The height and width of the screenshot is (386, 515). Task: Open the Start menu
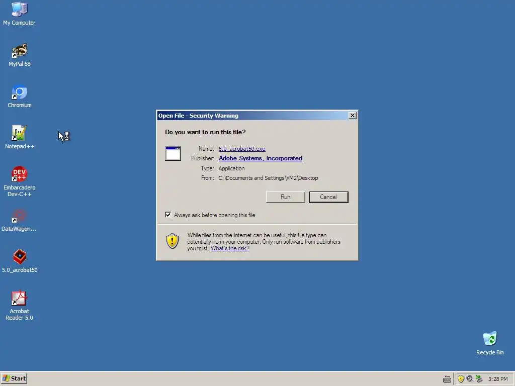pyautogui.click(x=14, y=378)
